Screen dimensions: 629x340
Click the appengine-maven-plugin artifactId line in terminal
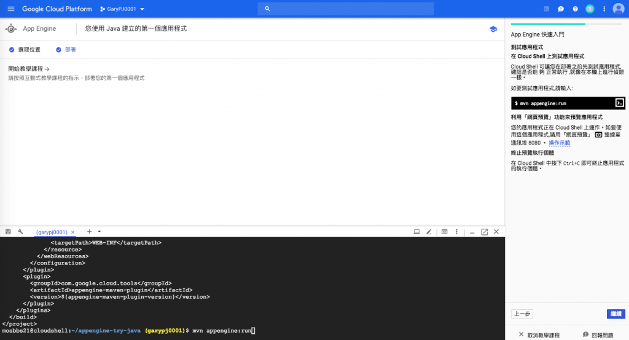tap(111, 290)
